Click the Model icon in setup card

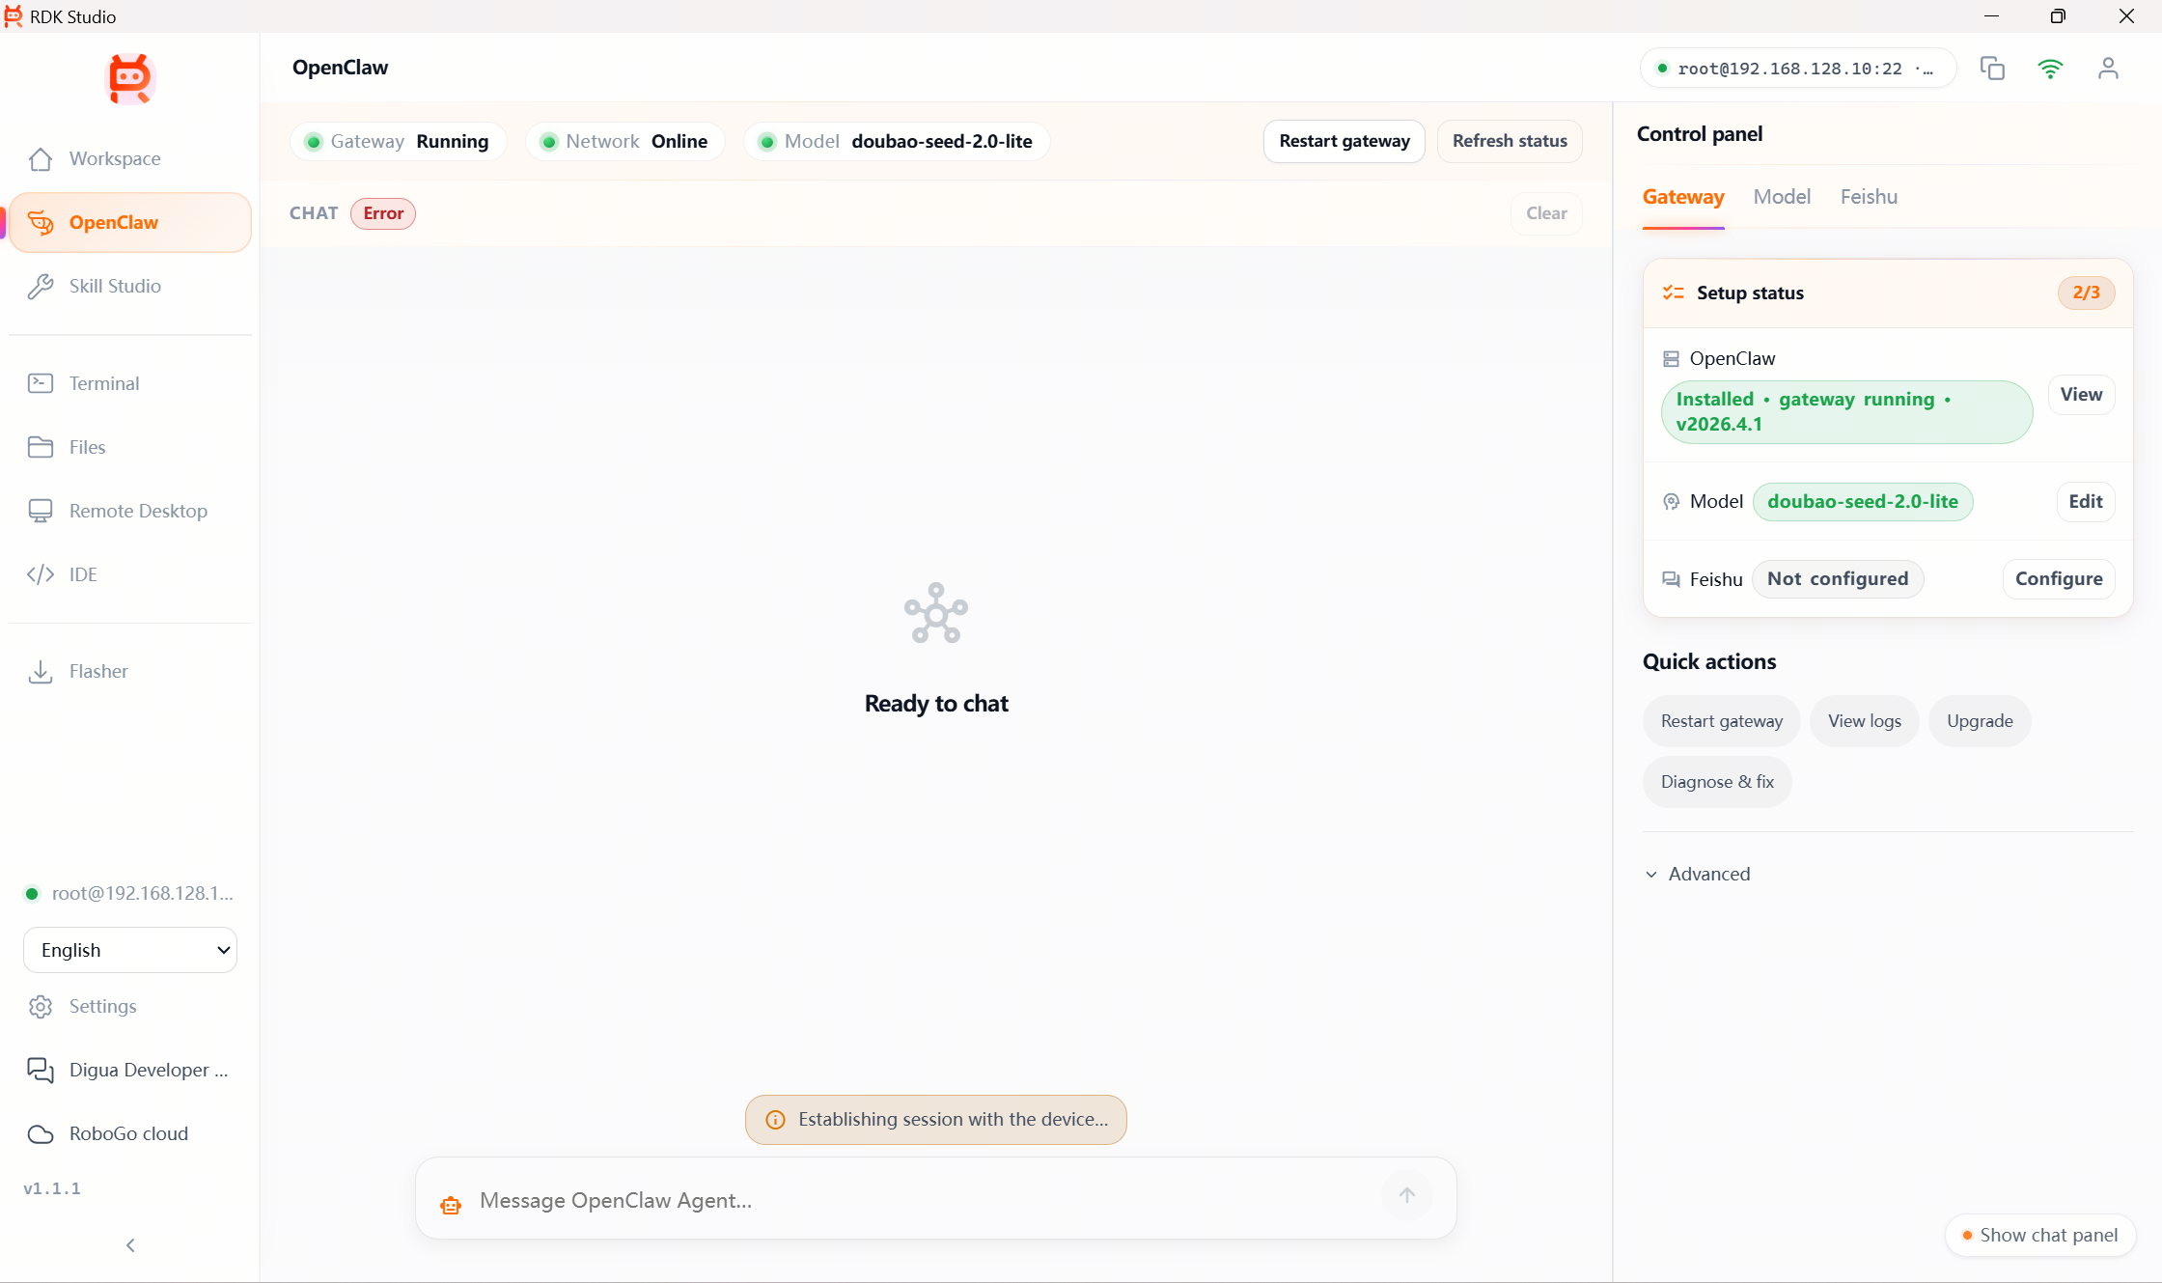tap(1671, 502)
